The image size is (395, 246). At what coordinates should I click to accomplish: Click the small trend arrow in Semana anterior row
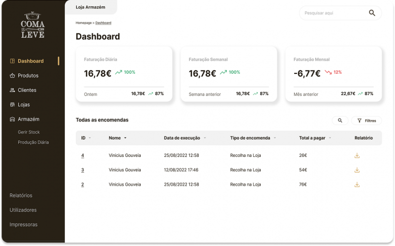tap(255, 94)
